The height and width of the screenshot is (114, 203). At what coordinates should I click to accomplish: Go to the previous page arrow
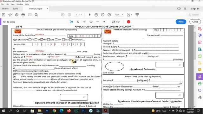pos(63,15)
